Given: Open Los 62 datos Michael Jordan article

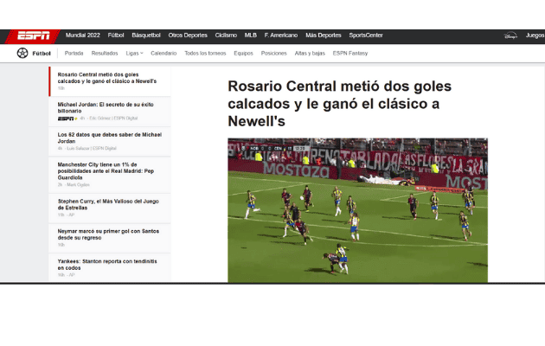Looking at the screenshot, I should click(110, 141).
